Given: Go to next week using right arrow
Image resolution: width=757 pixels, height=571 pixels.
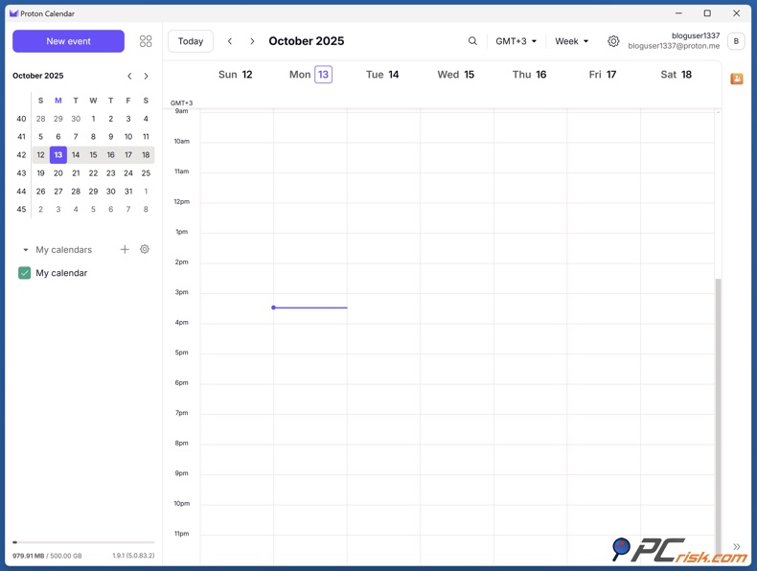Looking at the screenshot, I should (x=252, y=41).
